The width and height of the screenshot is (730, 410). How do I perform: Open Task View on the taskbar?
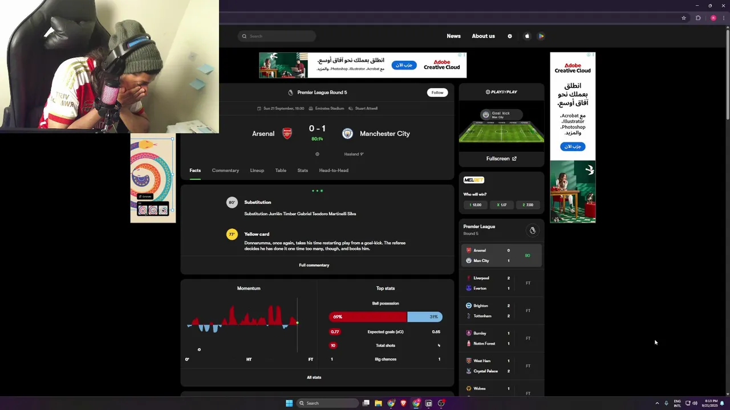pos(366,403)
